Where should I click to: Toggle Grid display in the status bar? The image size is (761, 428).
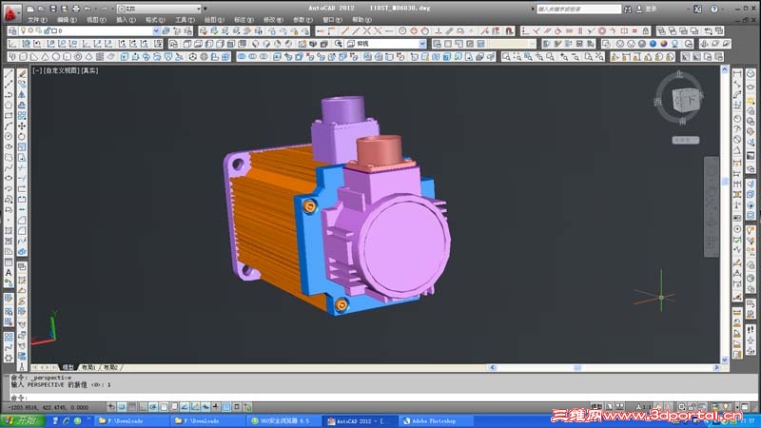(x=132, y=407)
